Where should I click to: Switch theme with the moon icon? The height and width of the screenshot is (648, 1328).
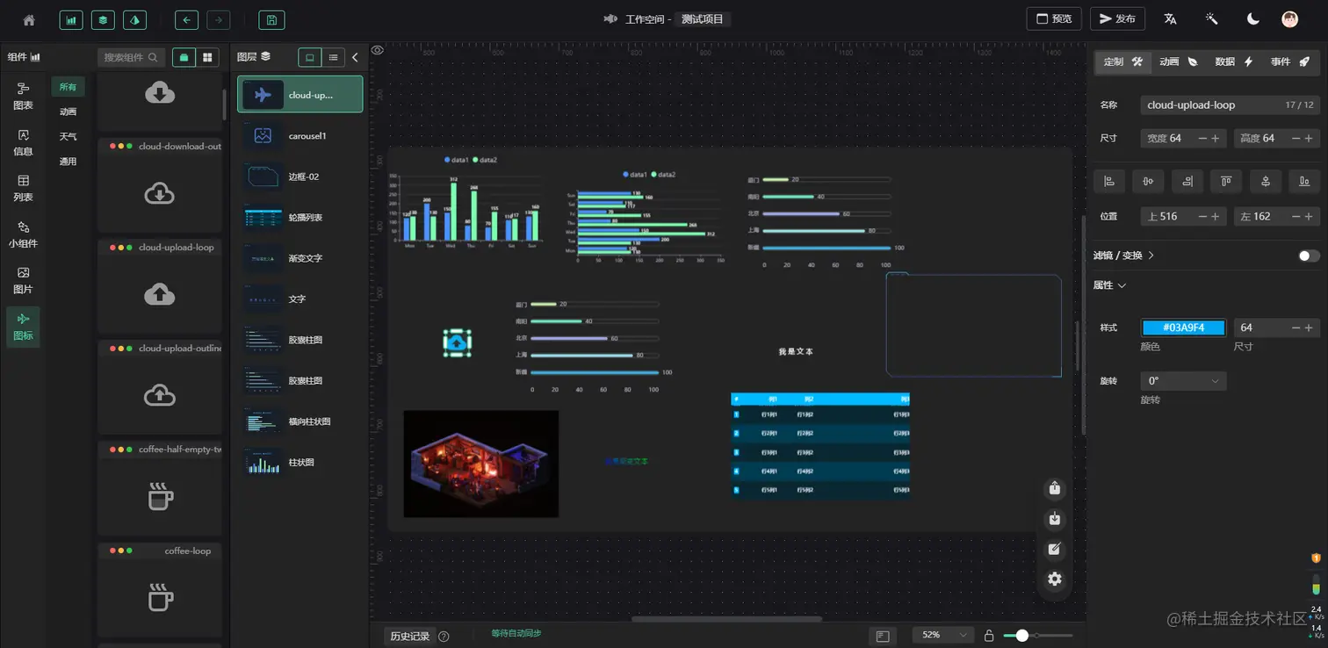[1253, 19]
